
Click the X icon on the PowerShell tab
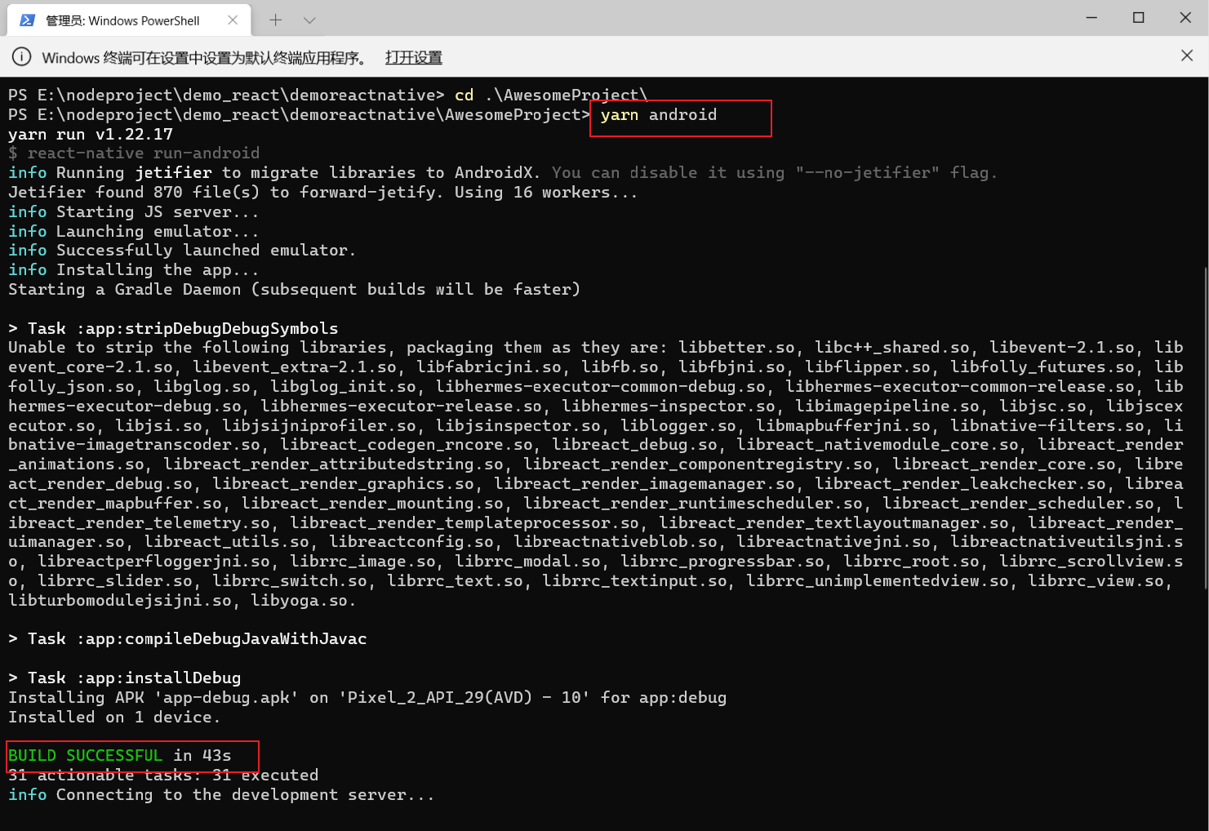231,20
